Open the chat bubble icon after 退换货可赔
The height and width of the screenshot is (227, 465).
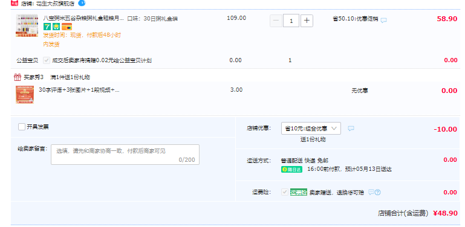[x=371, y=193]
